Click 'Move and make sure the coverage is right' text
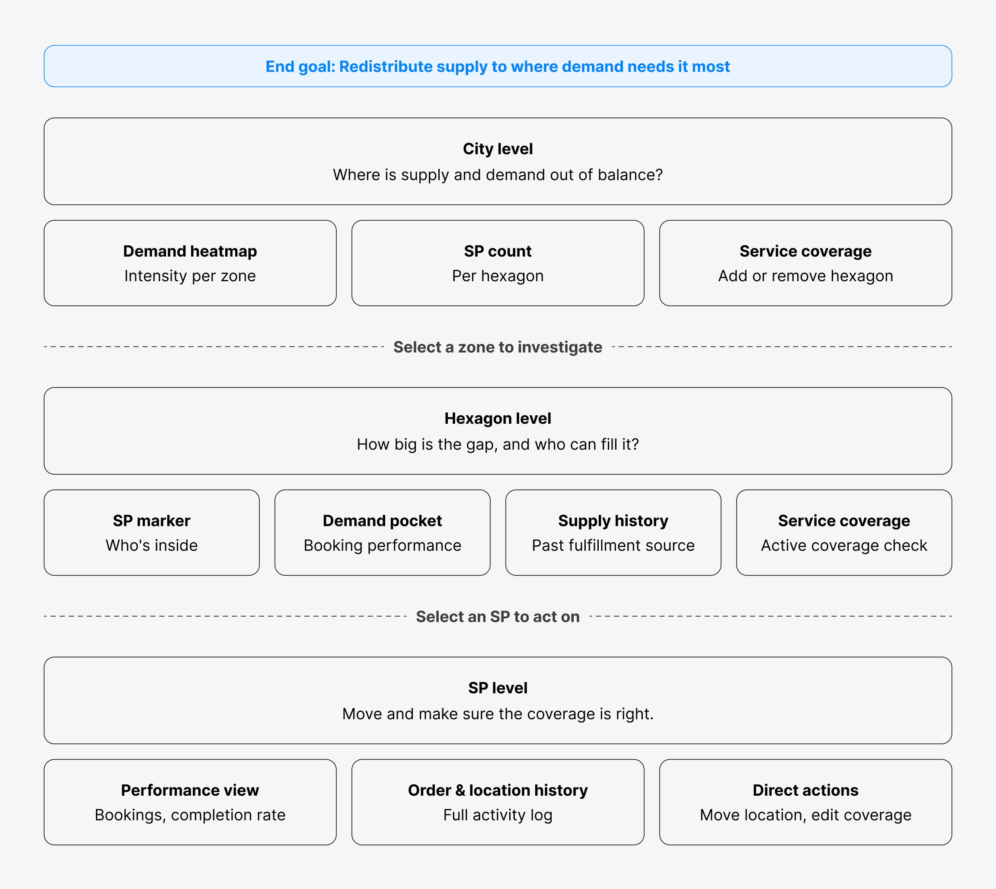This screenshot has width=996, height=889. point(498,714)
